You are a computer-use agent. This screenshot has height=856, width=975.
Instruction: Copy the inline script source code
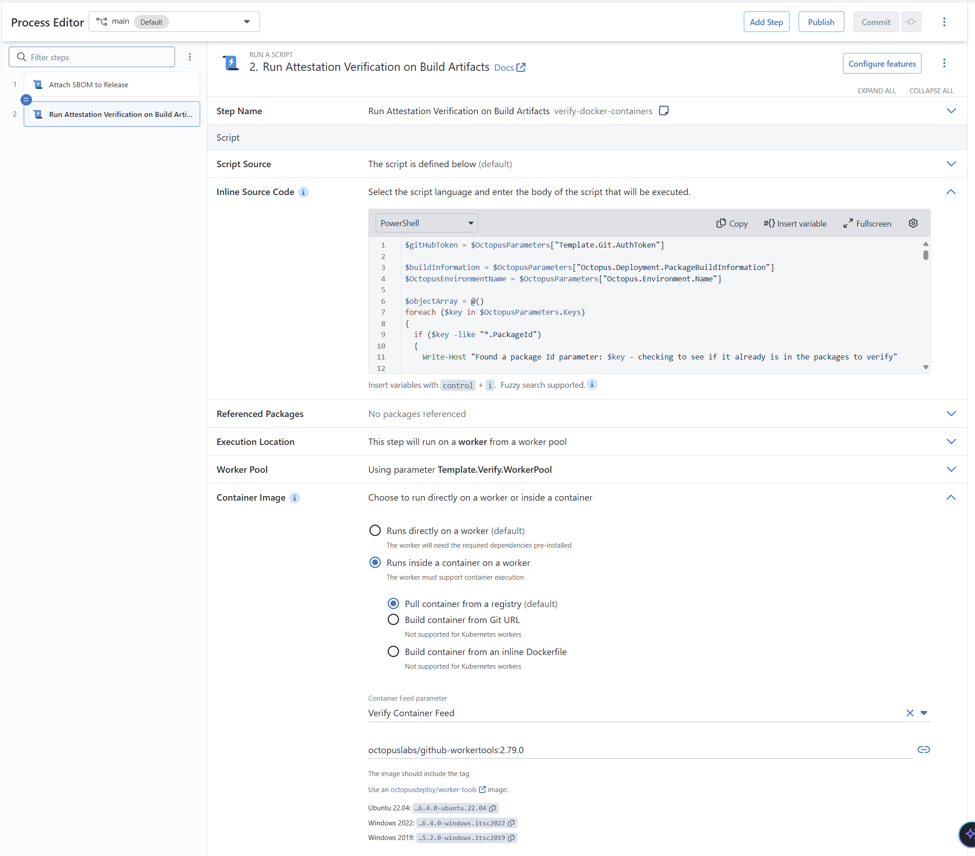tap(732, 223)
